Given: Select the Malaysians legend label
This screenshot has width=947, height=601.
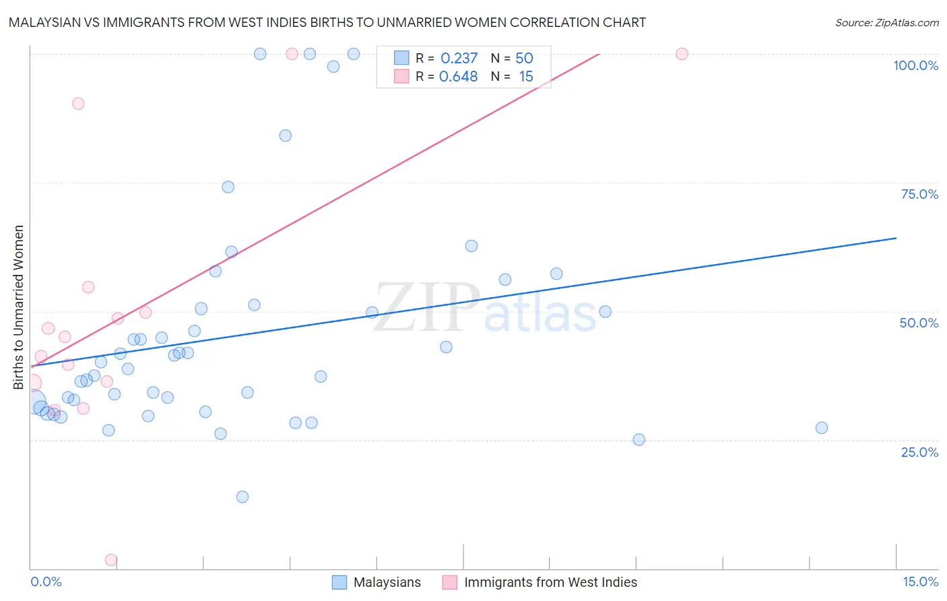Looking at the screenshot, I should [x=387, y=582].
